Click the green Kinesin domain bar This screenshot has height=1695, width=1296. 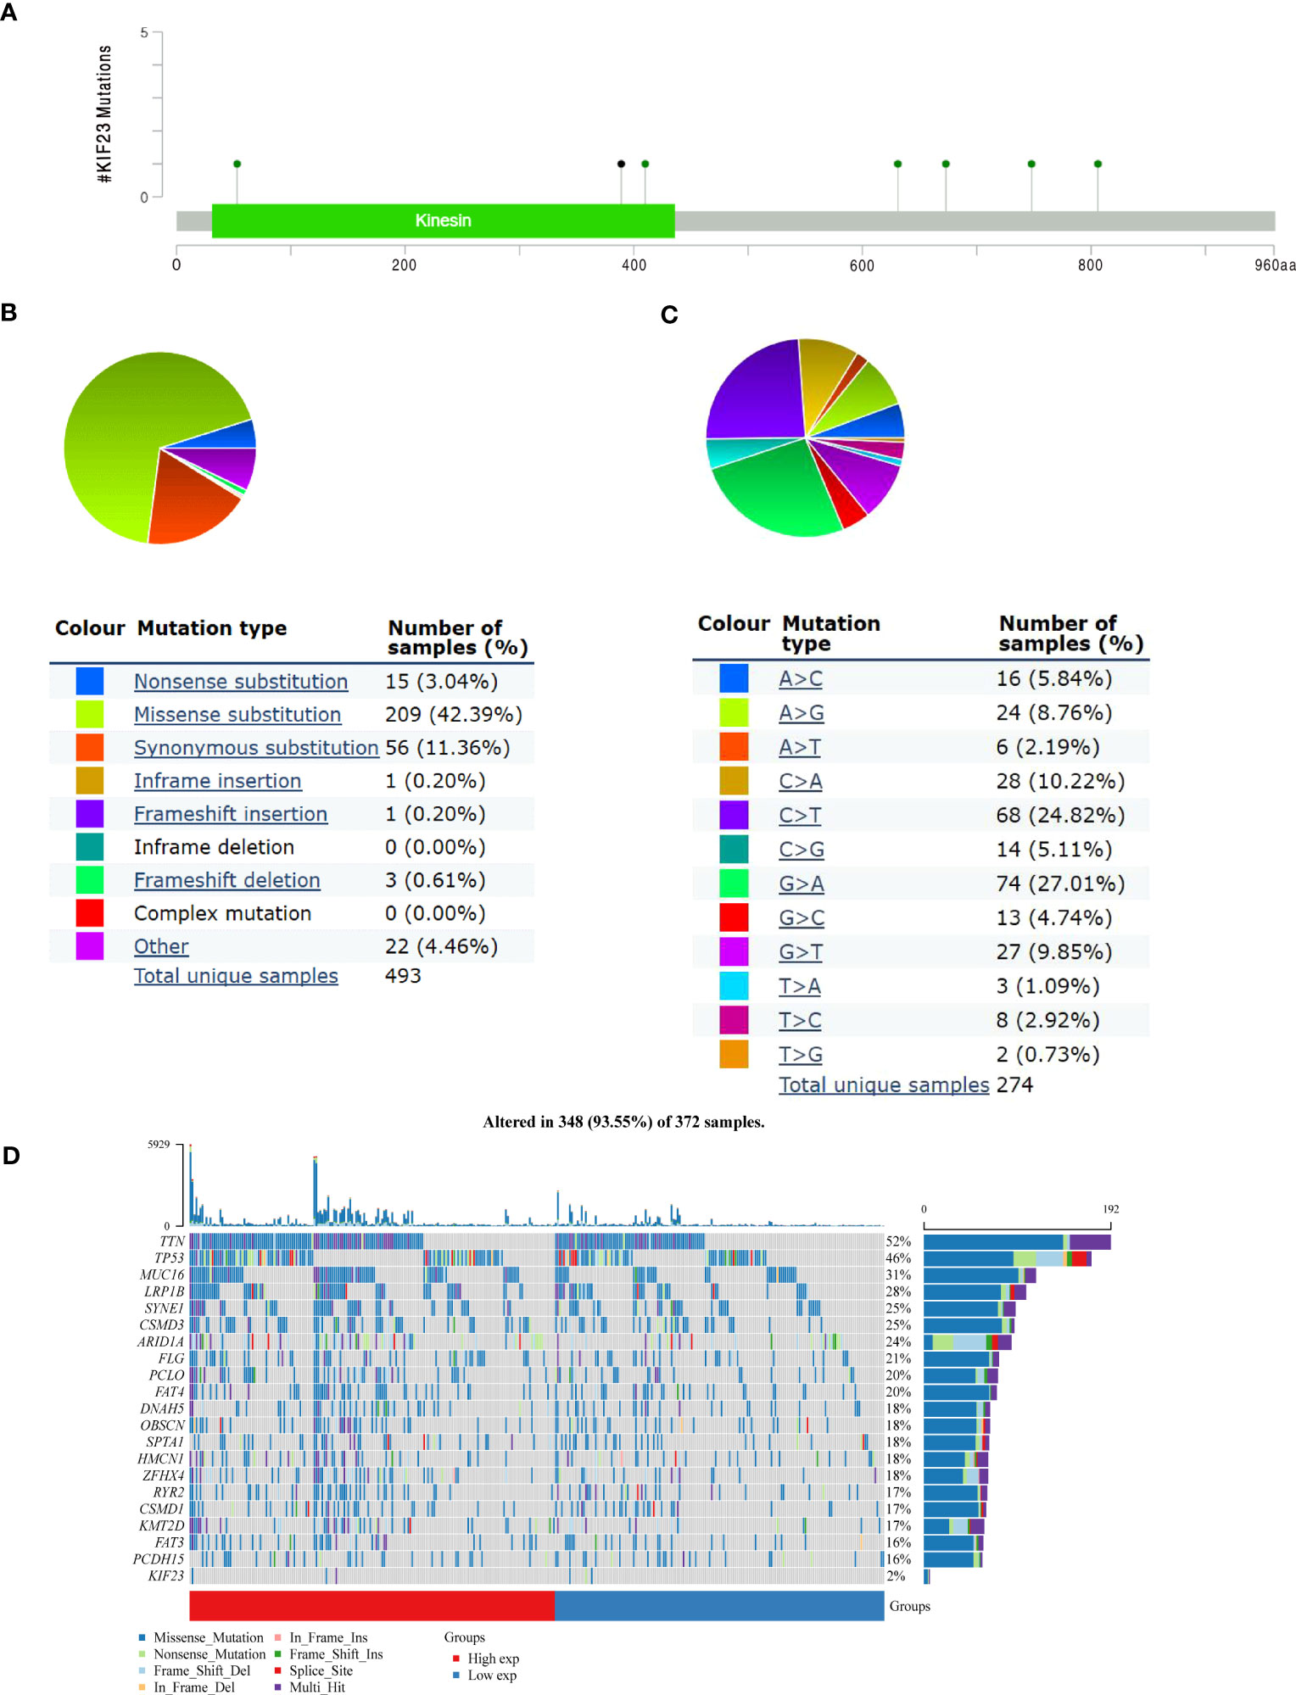[x=443, y=220]
